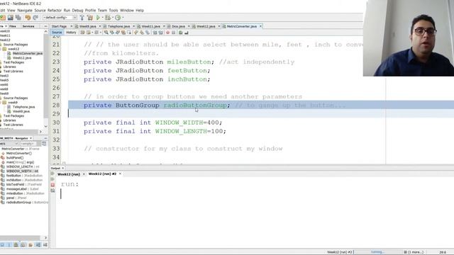This screenshot has height=255, width=454.
Task: Click the red Stop button in Output
Action: point(52,185)
